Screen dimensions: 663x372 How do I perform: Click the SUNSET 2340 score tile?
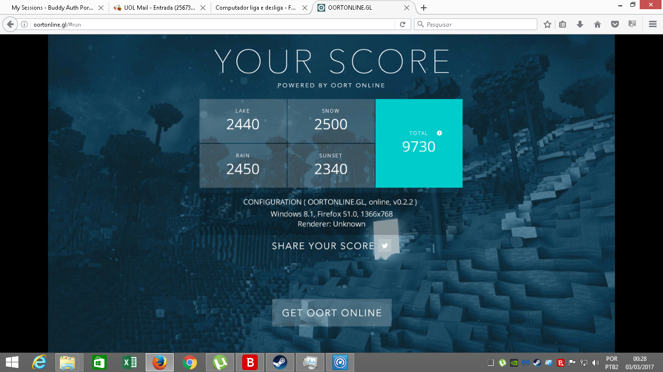click(331, 166)
